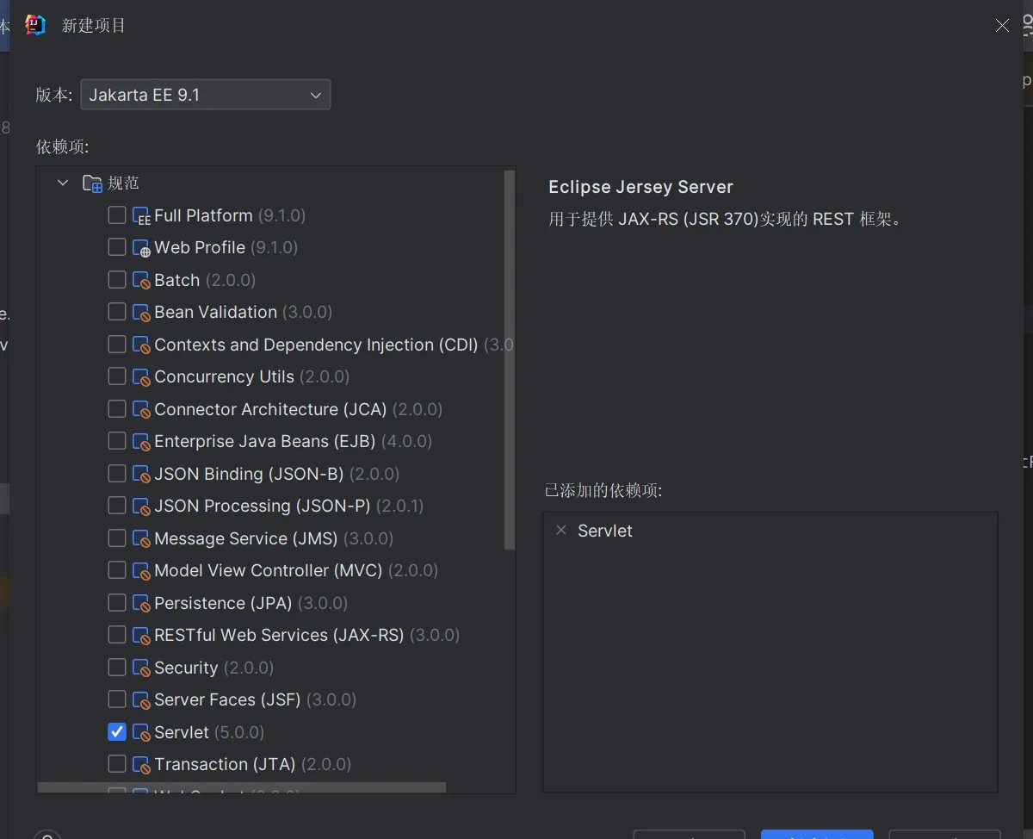This screenshot has width=1033, height=839.
Task: Click the Security spec icon
Action: (141, 668)
